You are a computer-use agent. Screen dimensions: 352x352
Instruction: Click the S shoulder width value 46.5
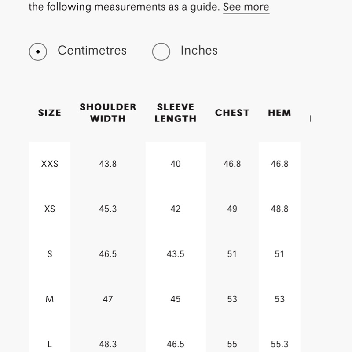click(x=108, y=254)
